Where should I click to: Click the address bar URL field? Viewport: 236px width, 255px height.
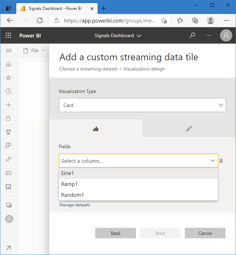[x=110, y=21]
